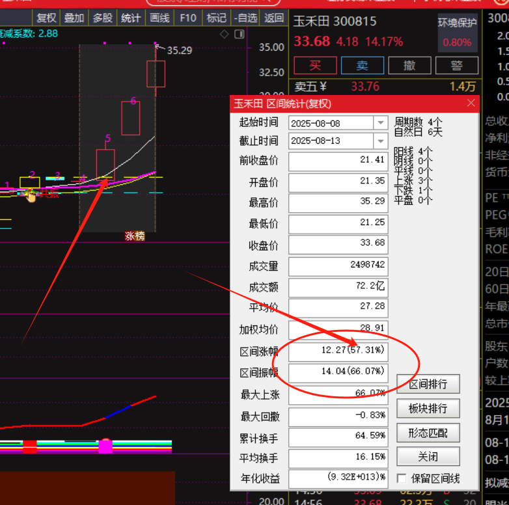Remove stock via -自选 button
509x505 pixels.
click(x=245, y=18)
